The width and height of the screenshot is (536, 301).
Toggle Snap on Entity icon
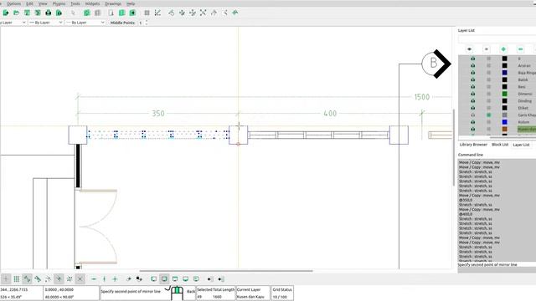38,279
